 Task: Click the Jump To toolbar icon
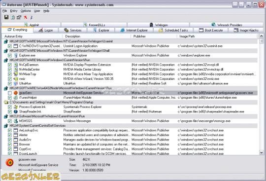coord(32,17)
